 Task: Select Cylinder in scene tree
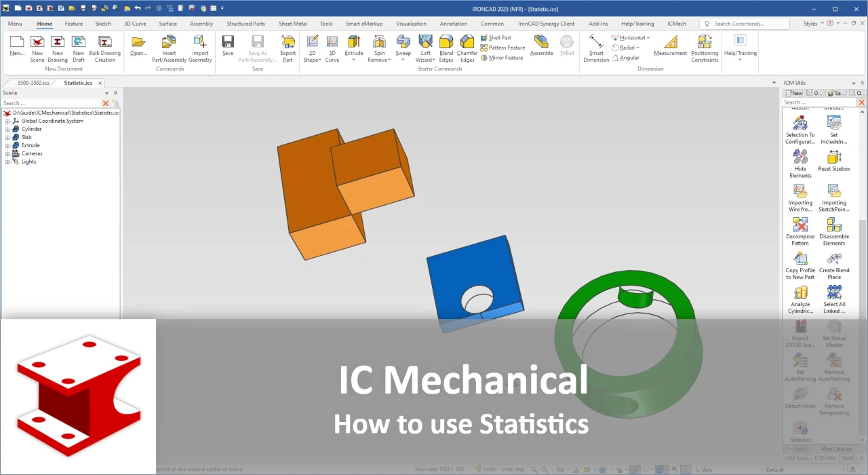(x=31, y=129)
